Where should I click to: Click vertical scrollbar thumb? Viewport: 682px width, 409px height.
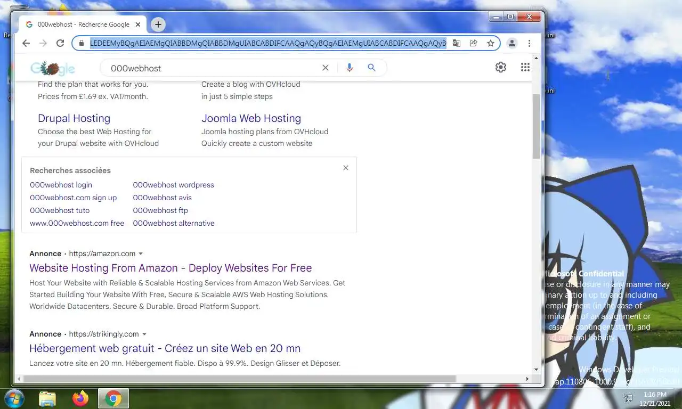pyautogui.click(x=536, y=126)
